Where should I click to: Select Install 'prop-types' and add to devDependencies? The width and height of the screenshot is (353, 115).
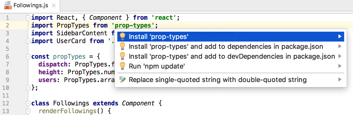click(x=232, y=56)
